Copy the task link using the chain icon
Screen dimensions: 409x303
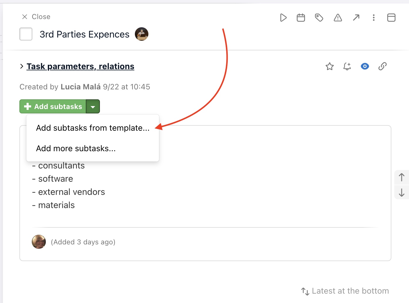tap(382, 66)
